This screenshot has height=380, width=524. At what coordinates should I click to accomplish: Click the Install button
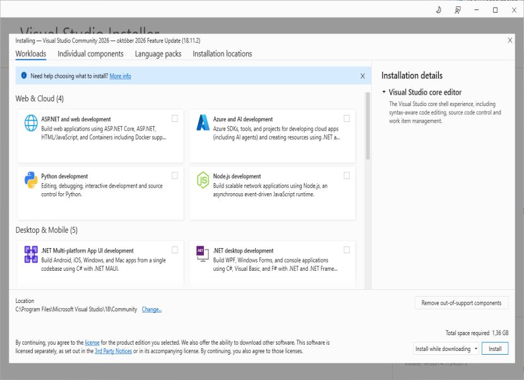[x=495, y=348]
